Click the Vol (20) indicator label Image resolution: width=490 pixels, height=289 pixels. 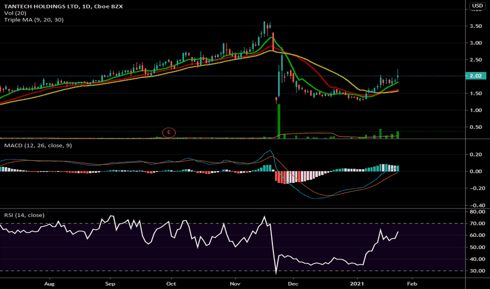pyautogui.click(x=15, y=13)
